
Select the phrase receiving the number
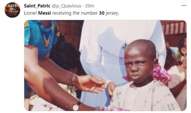[75, 13]
